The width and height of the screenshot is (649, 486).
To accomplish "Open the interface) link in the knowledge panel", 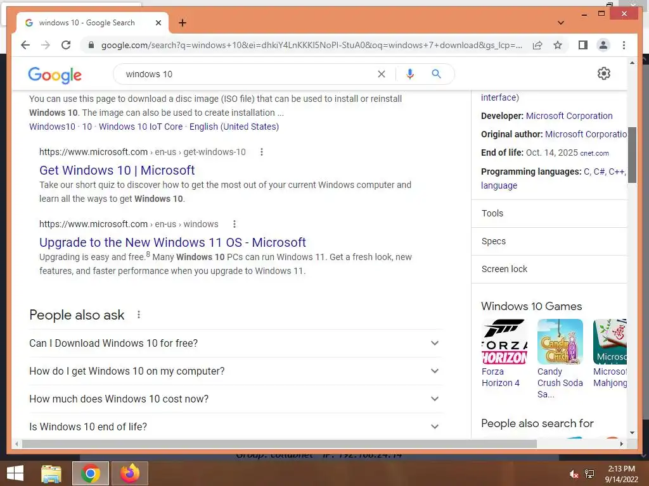I will [499, 97].
